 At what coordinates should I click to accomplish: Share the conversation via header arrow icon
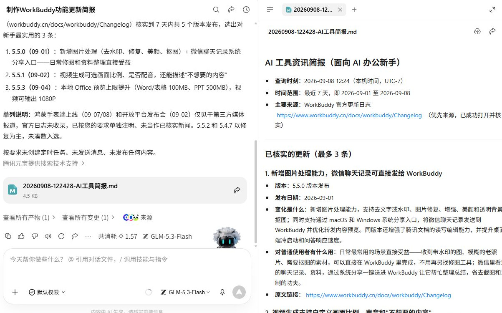pos(231,10)
